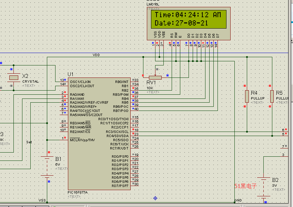The image size is (293, 207).
Task: Click the 'PIC16F877A' part name text
Action: [78, 193]
